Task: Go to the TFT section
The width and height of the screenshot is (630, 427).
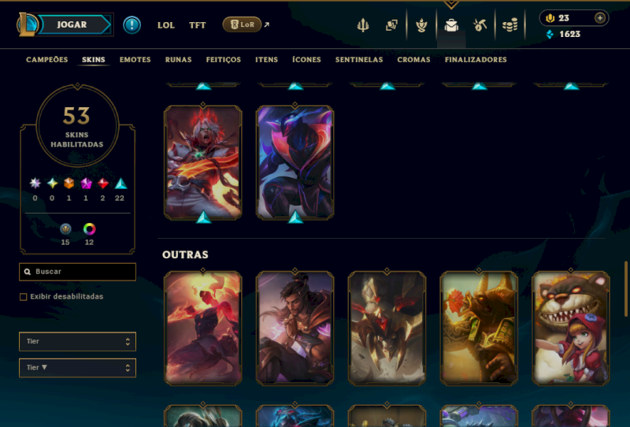Action: point(198,25)
